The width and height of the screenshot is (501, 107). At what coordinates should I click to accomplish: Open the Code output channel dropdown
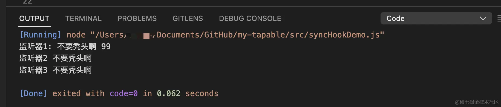pyautogui.click(x=436, y=18)
